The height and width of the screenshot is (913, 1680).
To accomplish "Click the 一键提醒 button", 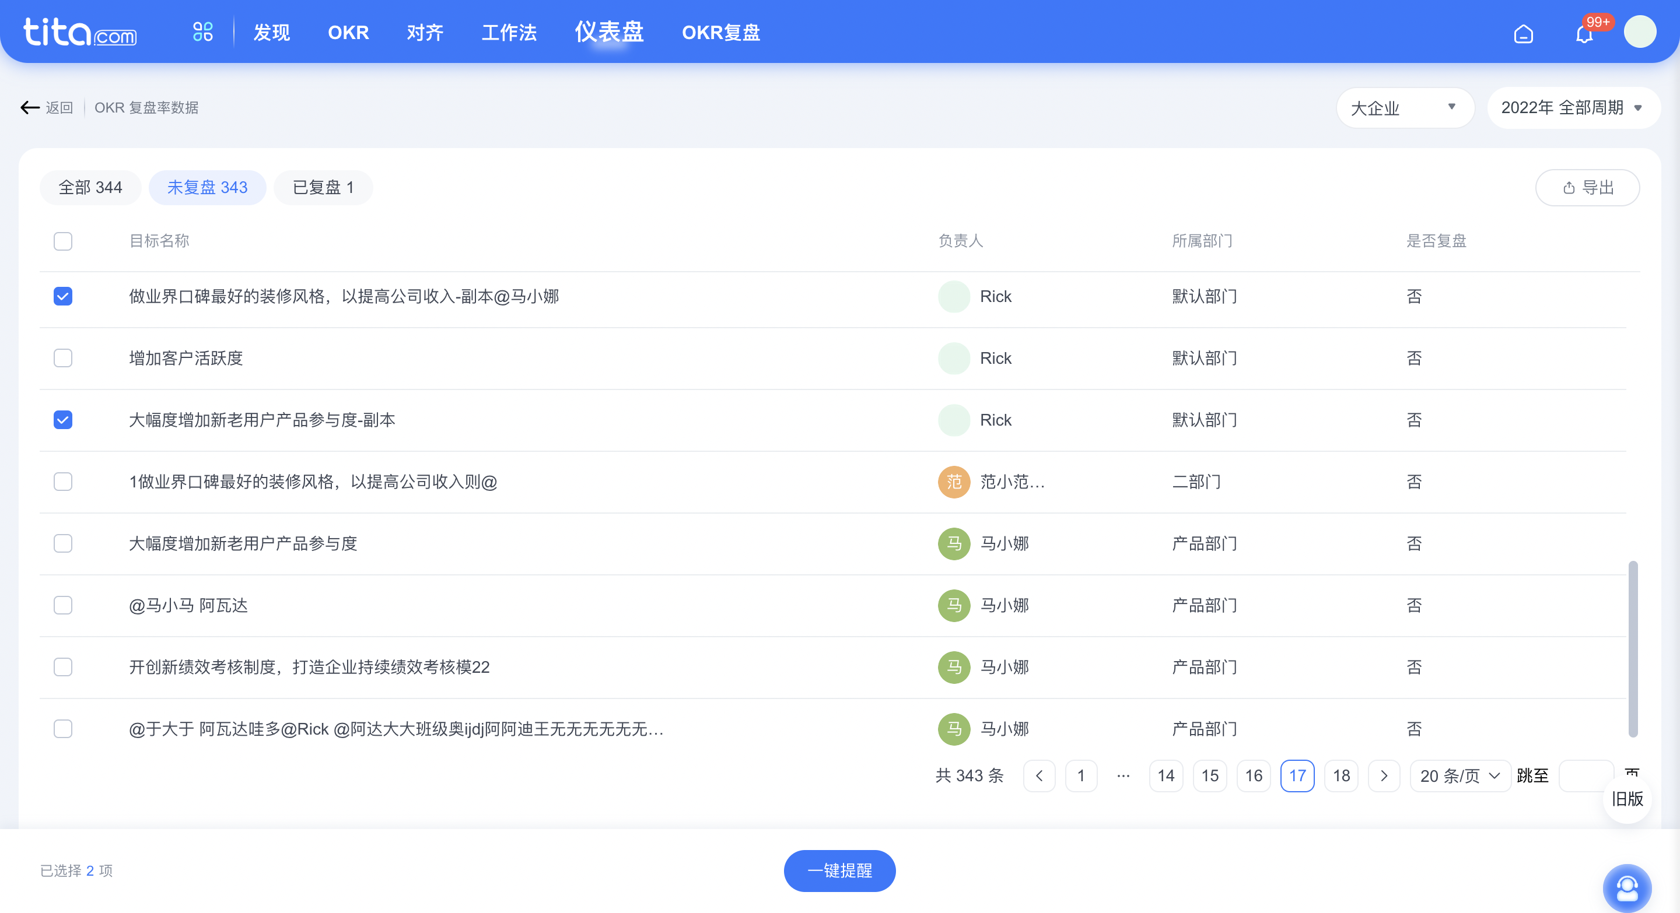I will tap(839, 870).
